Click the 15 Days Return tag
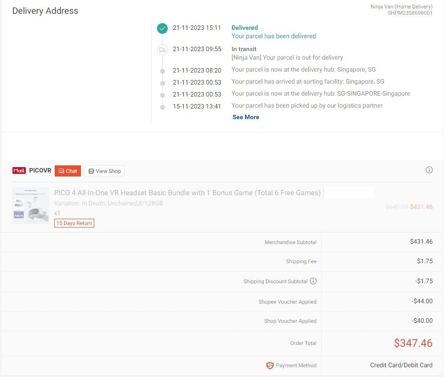The height and width of the screenshot is (377, 444). pos(74,223)
